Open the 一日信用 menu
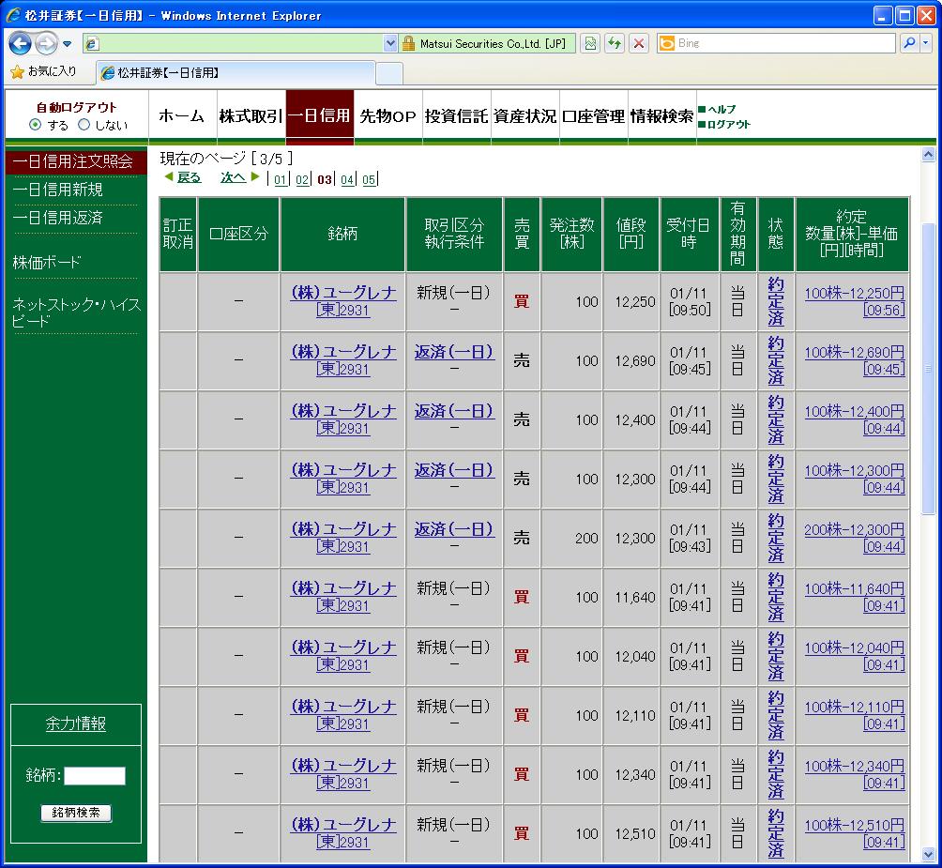Screen dimensions: 942x868 pyautogui.click(x=320, y=116)
